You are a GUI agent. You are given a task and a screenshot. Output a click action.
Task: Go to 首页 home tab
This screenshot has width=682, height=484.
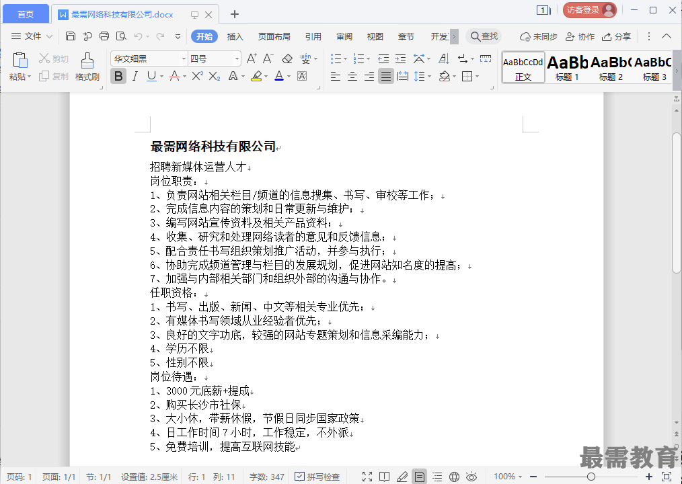[26, 14]
